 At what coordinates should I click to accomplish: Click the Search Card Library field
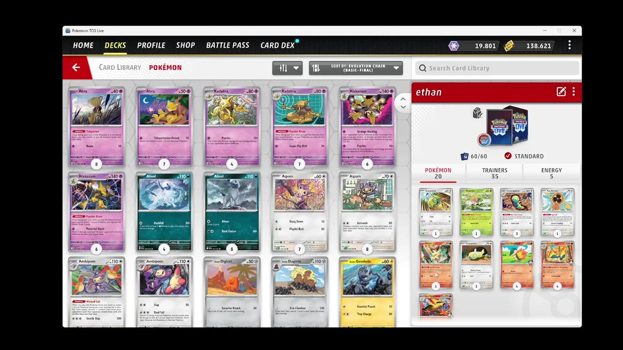496,68
